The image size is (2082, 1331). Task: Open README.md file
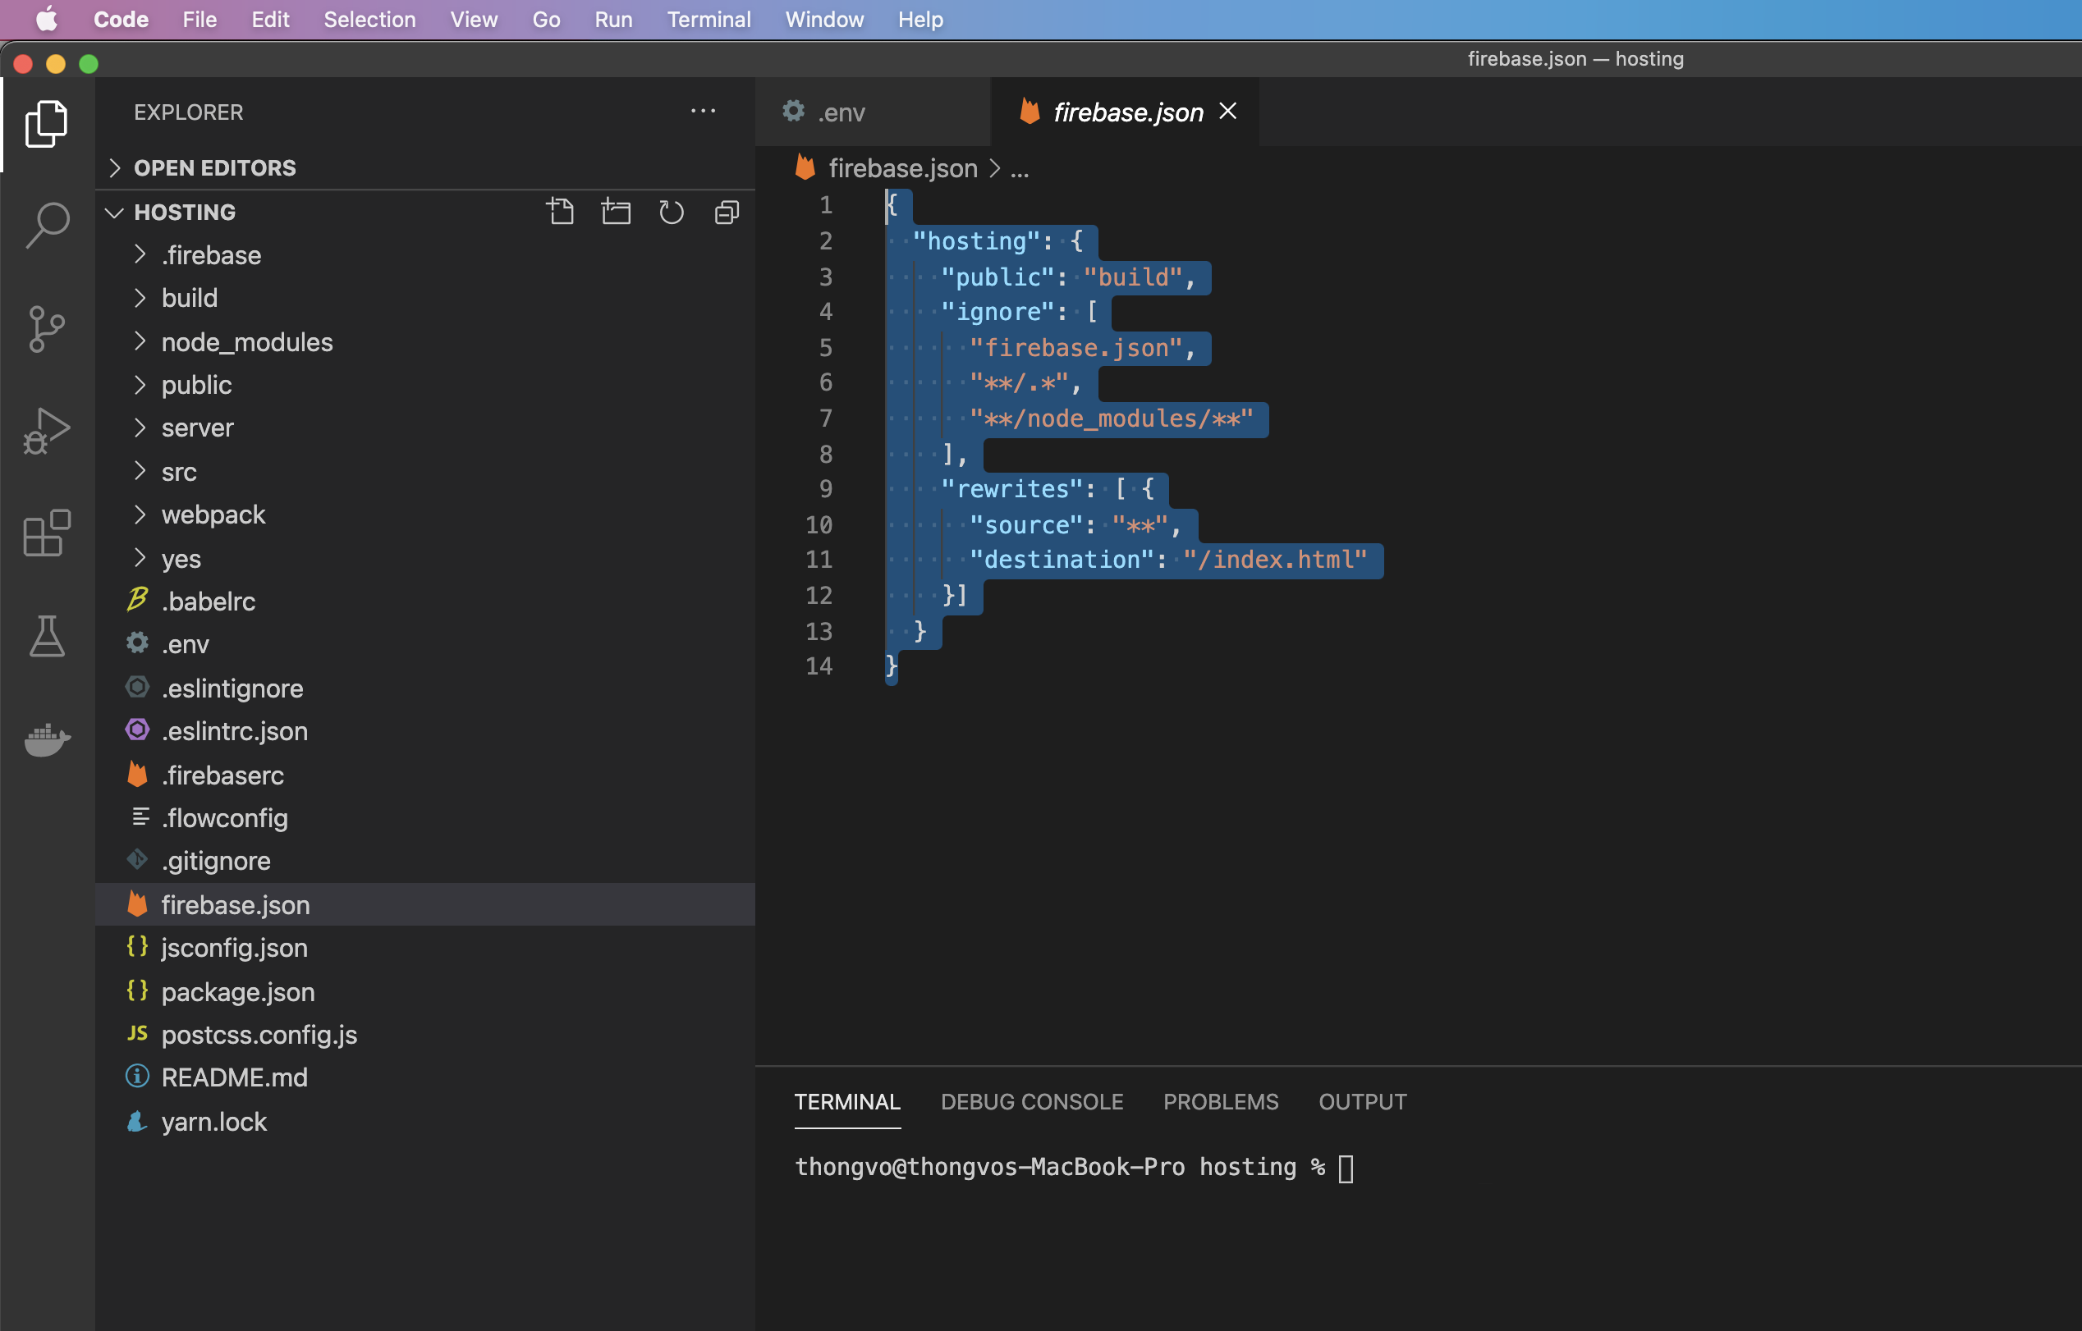tap(425, 1077)
